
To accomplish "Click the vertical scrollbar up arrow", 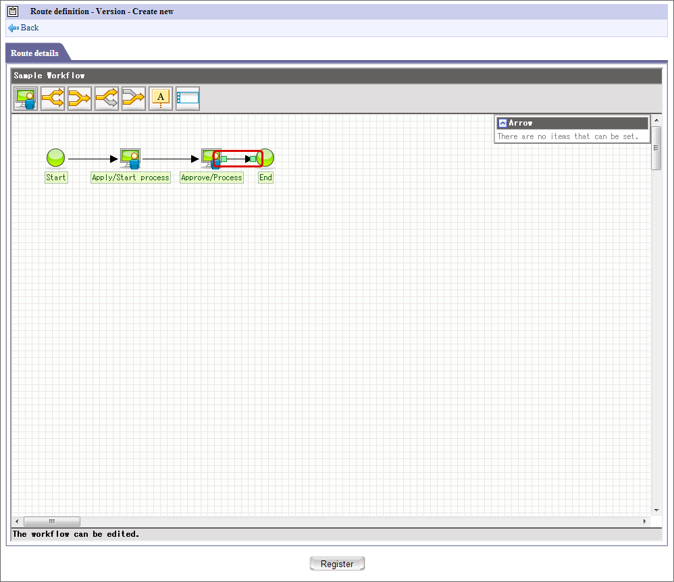I will click(x=656, y=120).
